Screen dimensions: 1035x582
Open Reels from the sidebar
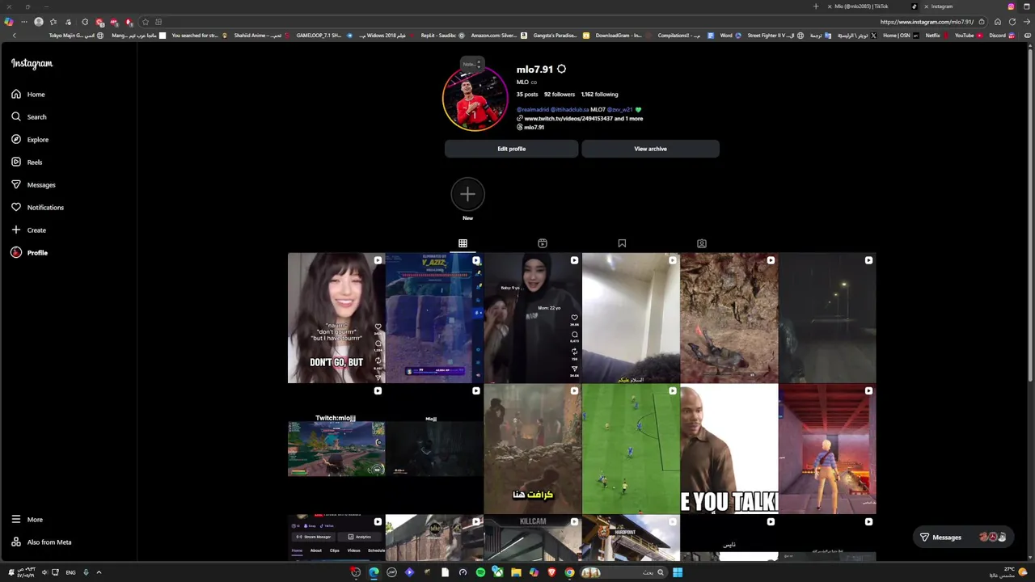click(x=27, y=162)
